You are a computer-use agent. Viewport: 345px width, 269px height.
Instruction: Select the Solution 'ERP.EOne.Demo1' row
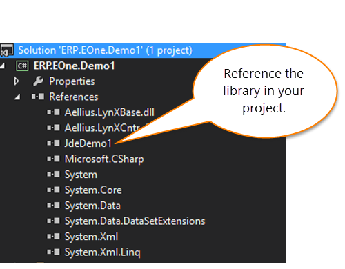[143, 50]
